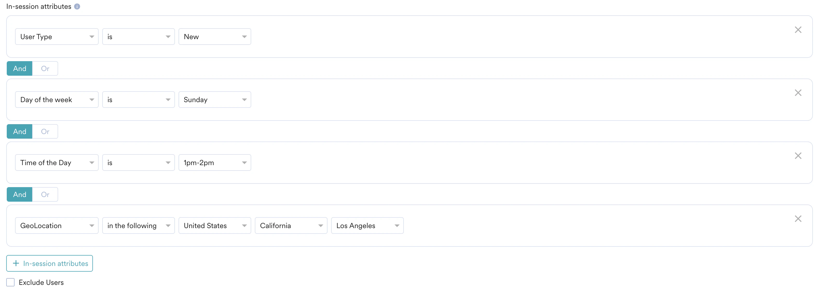Screen dimensions: 818x296
Task: Switch the first condition connector to Or
Action: (x=45, y=68)
